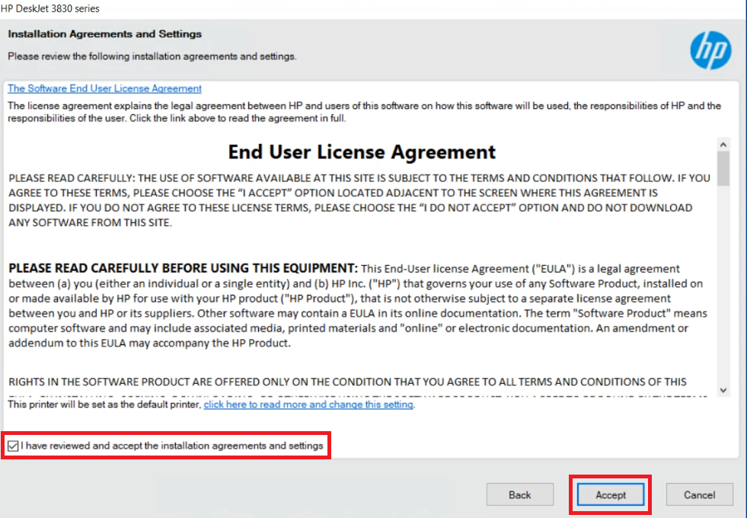Click the End User License Agreement heading

tap(362, 152)
